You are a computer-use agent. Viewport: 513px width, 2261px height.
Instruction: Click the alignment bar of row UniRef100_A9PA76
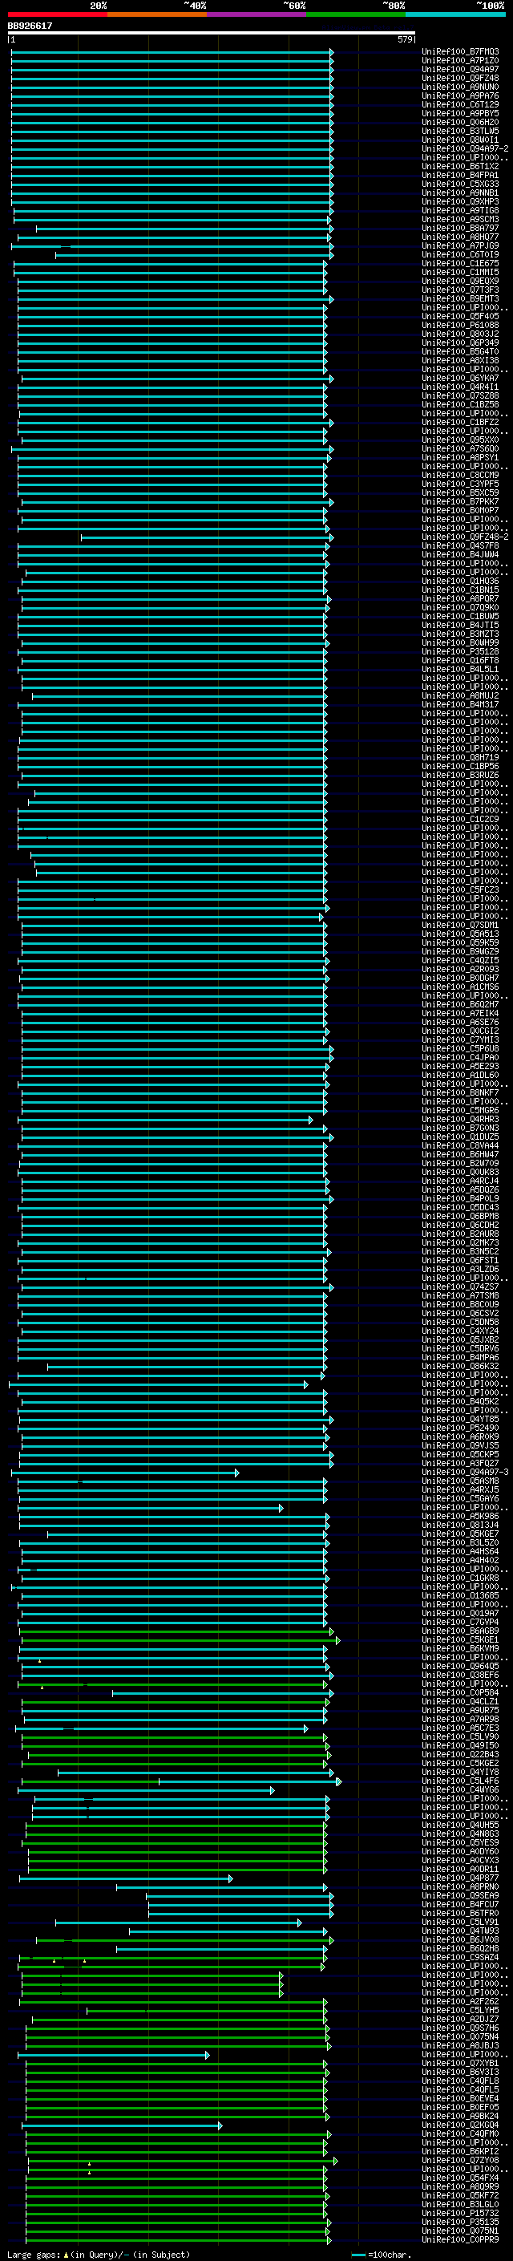point(172,95)
